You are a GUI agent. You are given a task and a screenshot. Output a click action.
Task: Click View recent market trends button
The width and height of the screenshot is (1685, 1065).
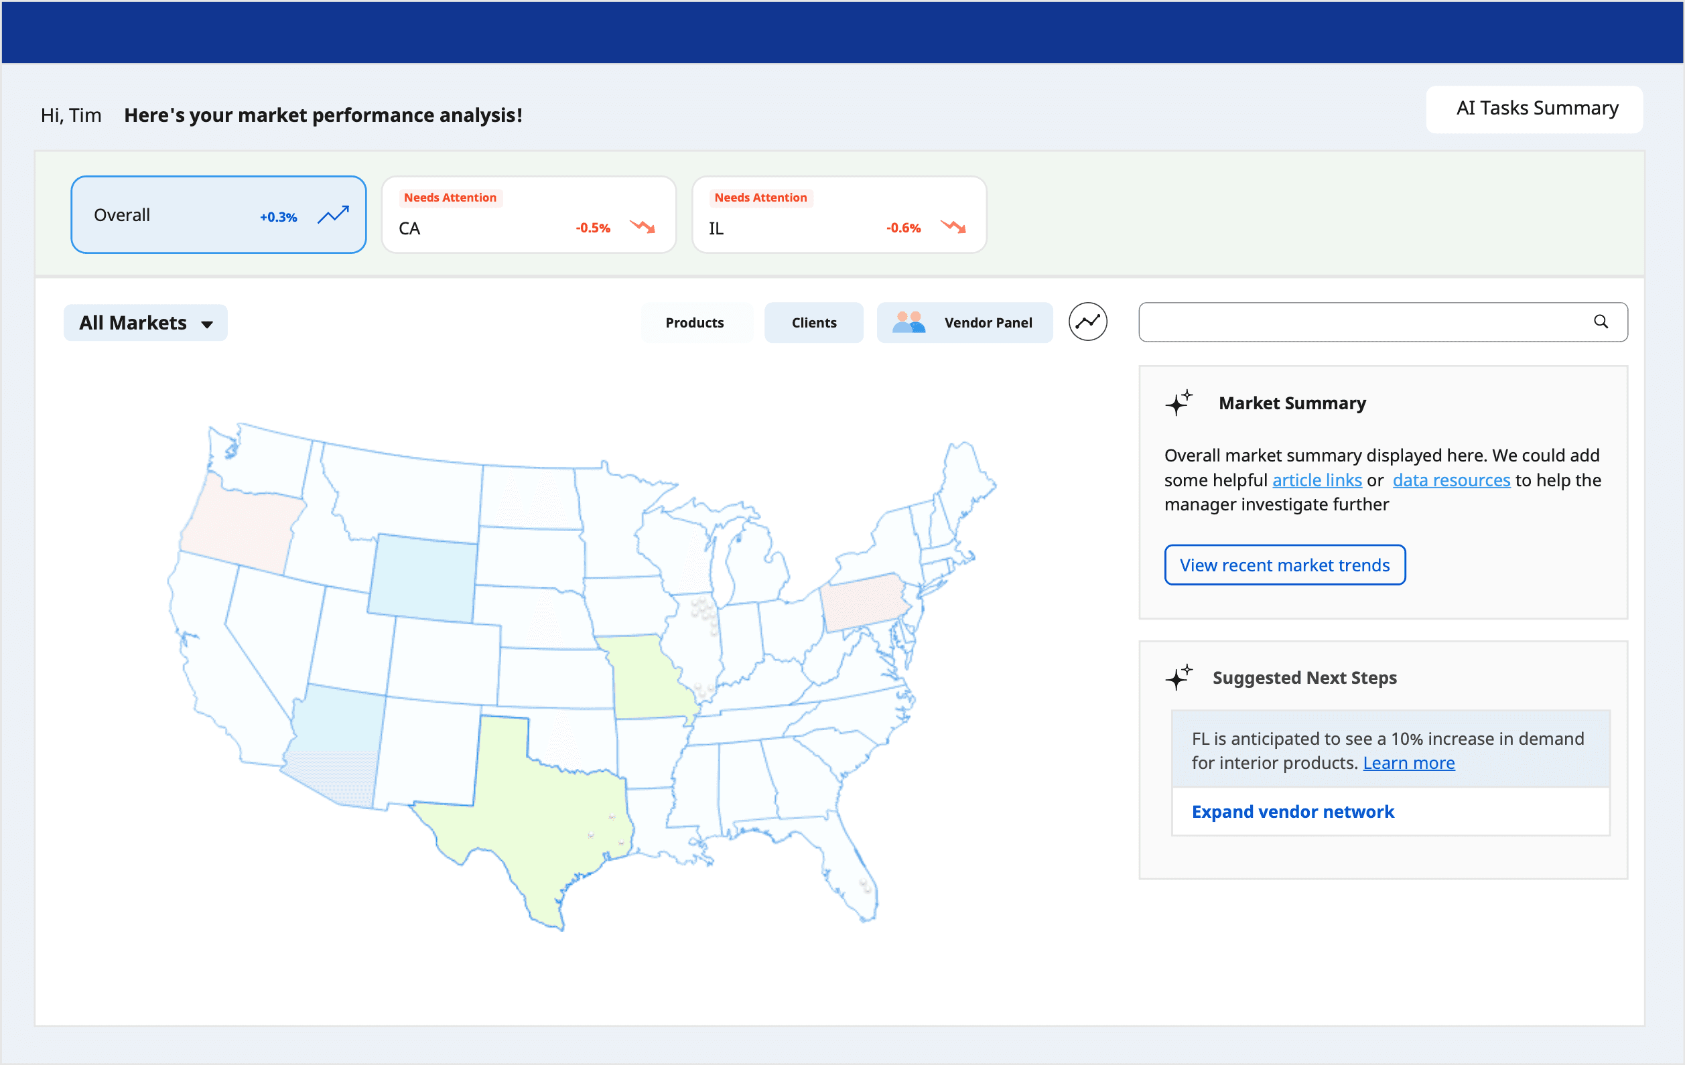(x=1284, y=565)
